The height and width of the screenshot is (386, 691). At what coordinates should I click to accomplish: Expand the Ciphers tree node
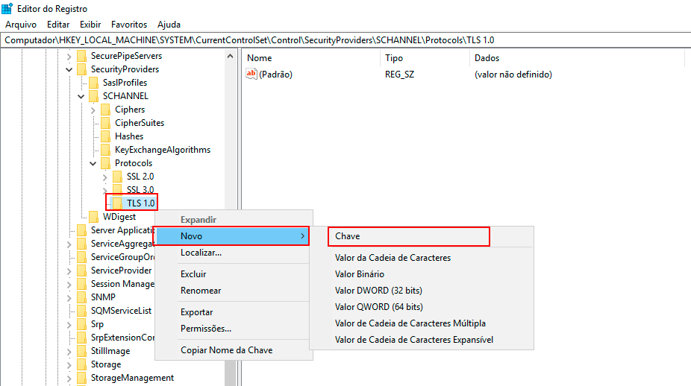click(x=93, y=110)
